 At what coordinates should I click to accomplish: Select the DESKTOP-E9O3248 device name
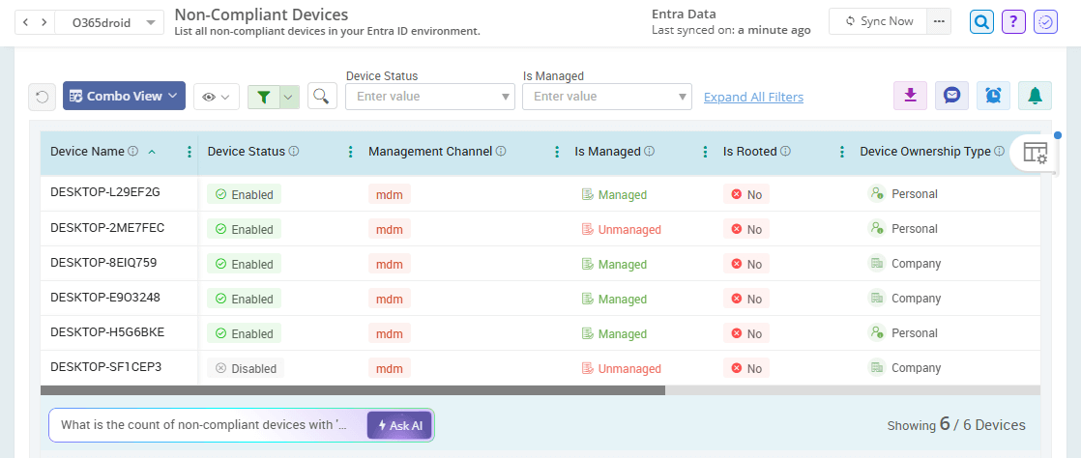coord(106,298)
